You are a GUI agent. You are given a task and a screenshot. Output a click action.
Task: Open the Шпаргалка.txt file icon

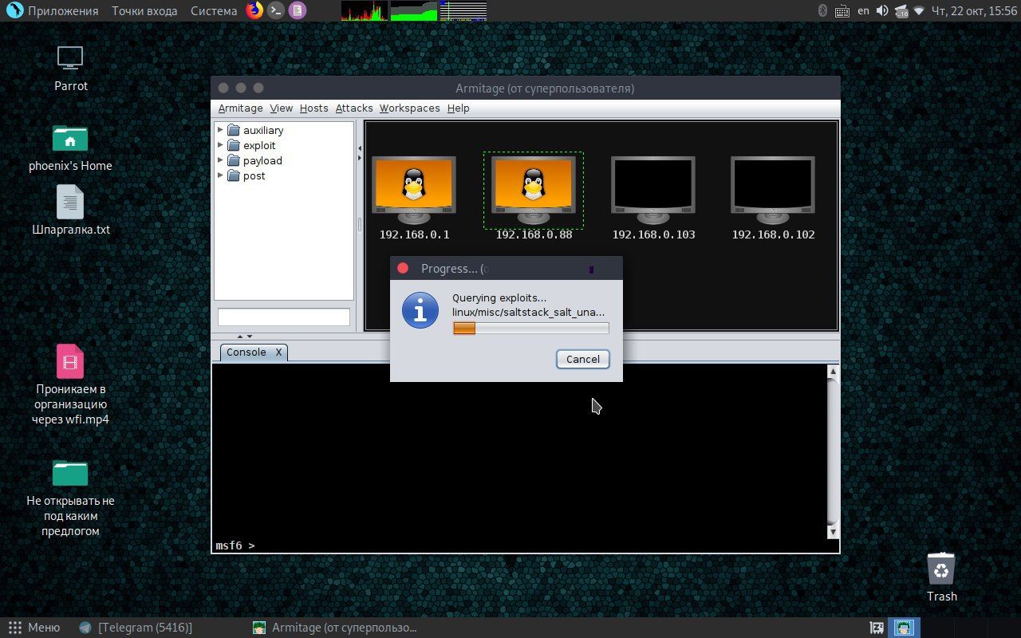pos(70,203)
